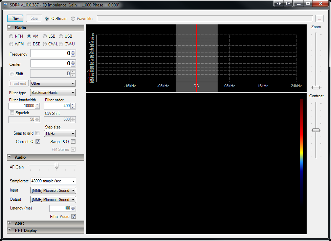The image size is (331, 241).
Task: Increase Latency with its up stepper arrow
Action: (x=73, y=207)
